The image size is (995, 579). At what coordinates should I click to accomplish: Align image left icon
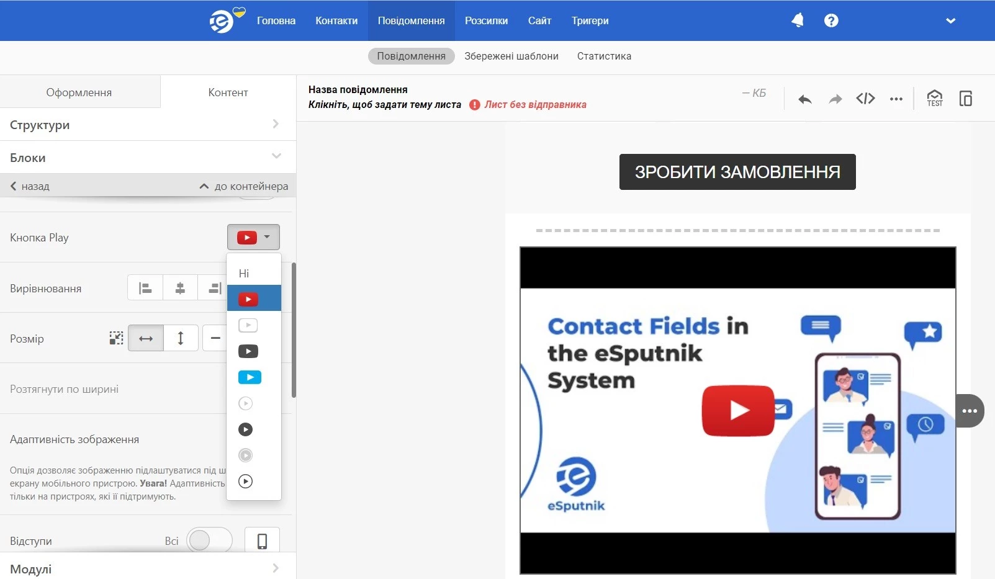point(145,288)
